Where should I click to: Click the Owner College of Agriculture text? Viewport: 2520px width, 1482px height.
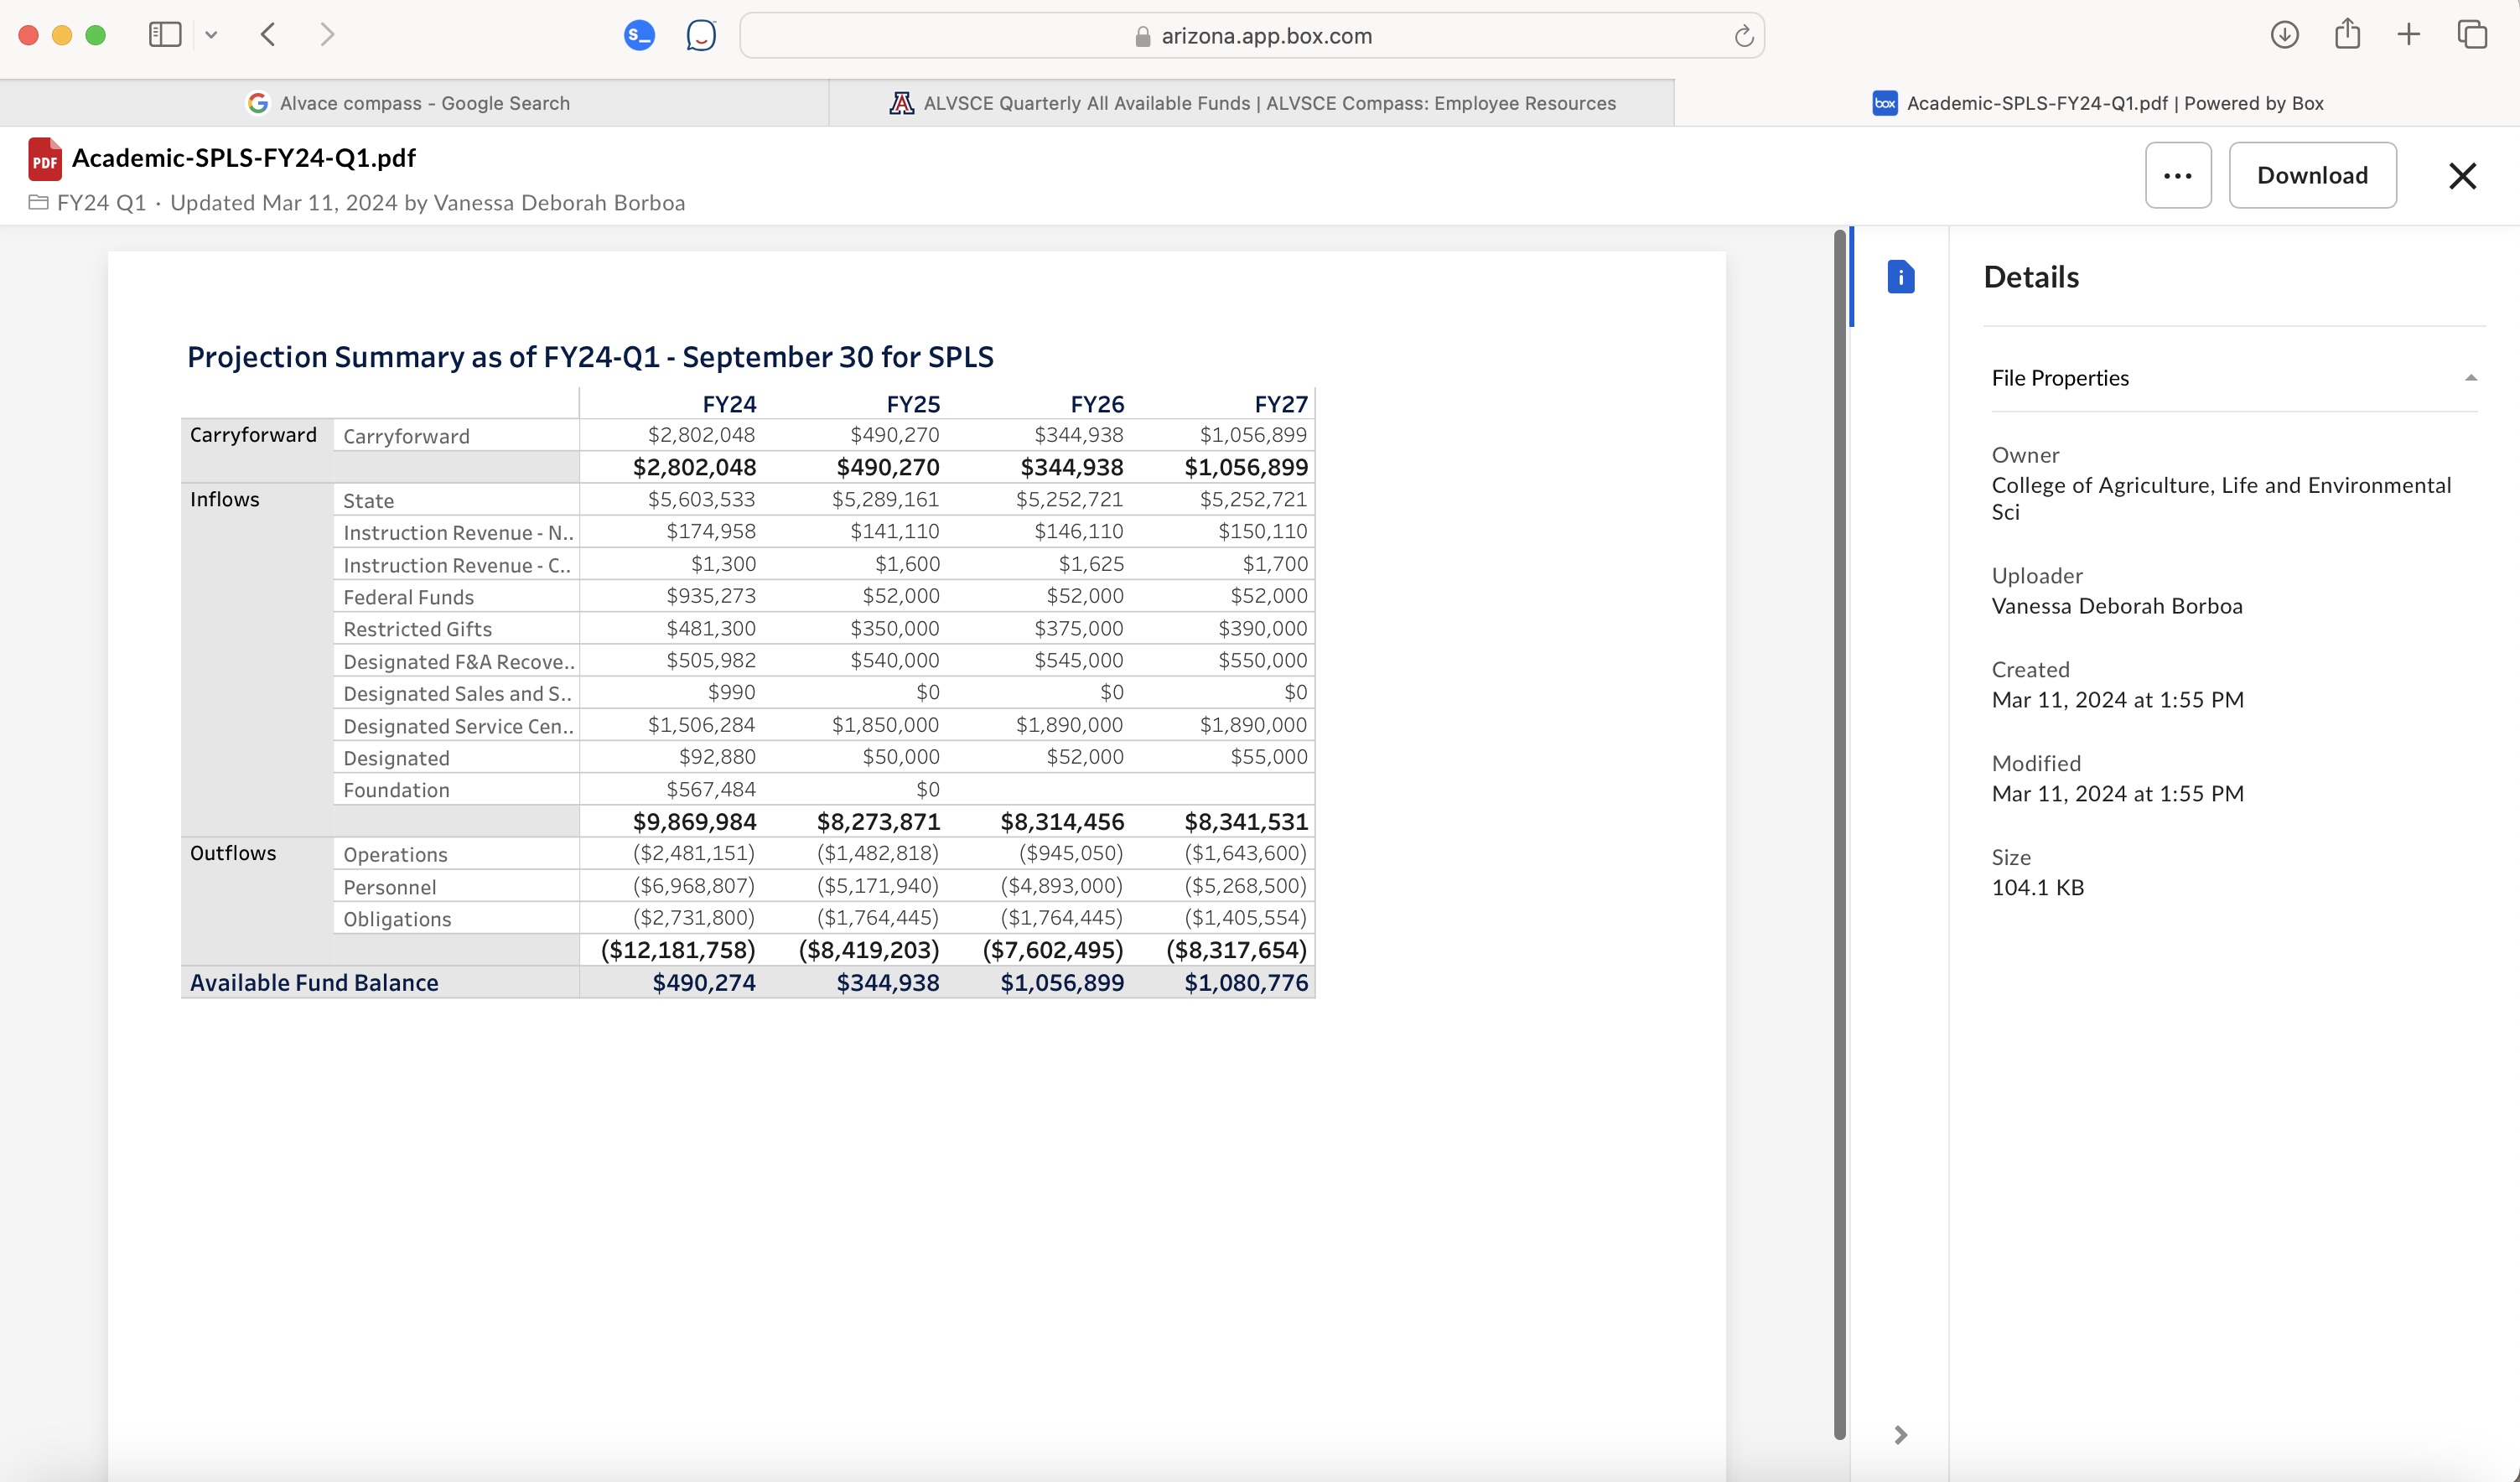(x=2221, y=498)
